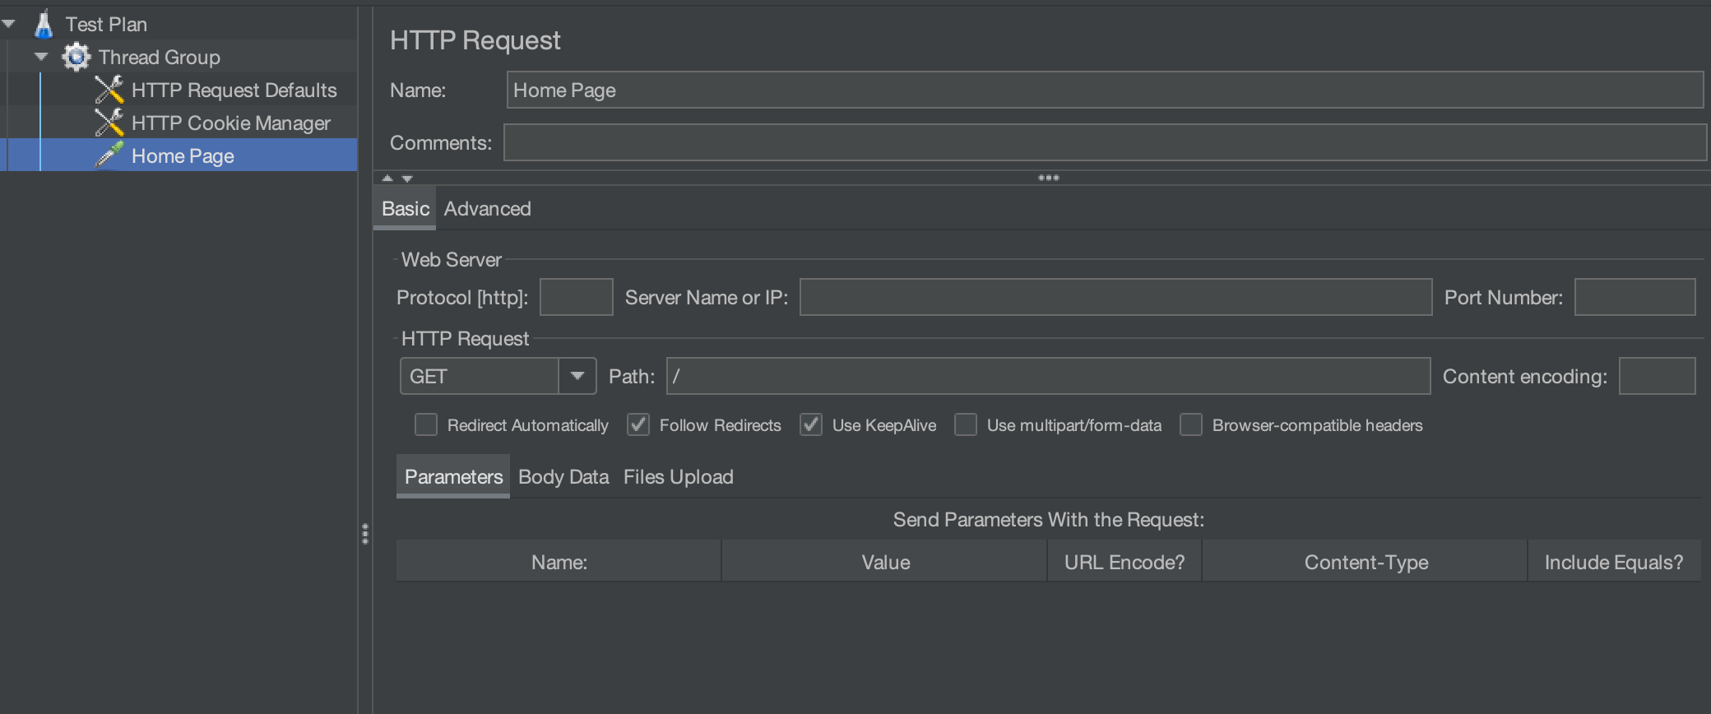Click the vertical split pane dotted handle
Image resolution: width=1711 pixels, height=714 pixels.
pos(365,534)
